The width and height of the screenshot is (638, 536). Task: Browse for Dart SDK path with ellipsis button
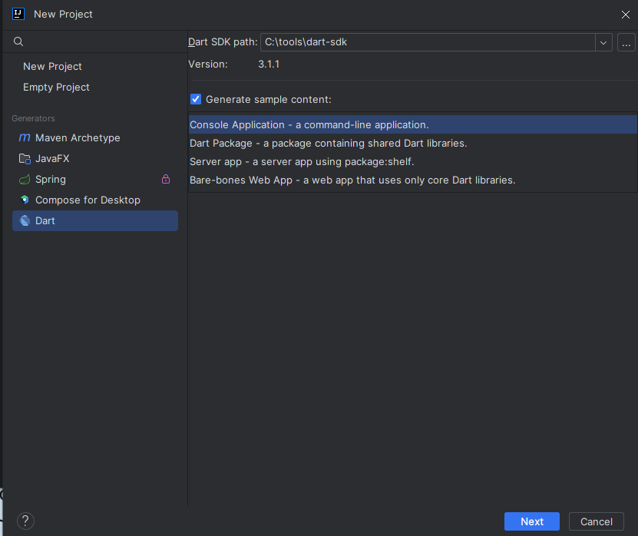click(626, 42)
